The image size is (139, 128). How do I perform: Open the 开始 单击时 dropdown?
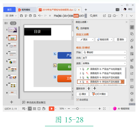click(104, 52)
